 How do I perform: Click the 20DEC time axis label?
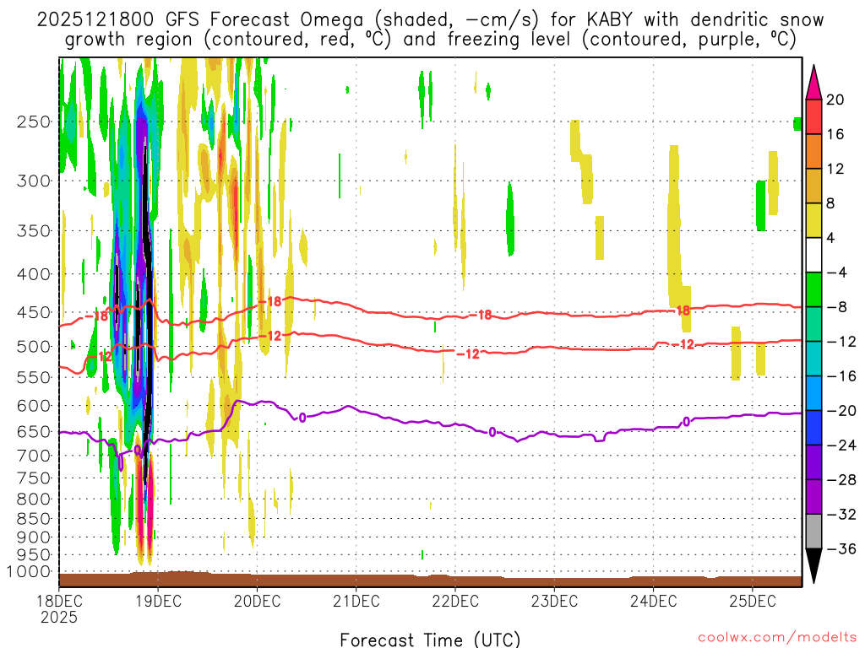(x=257, y=601)
